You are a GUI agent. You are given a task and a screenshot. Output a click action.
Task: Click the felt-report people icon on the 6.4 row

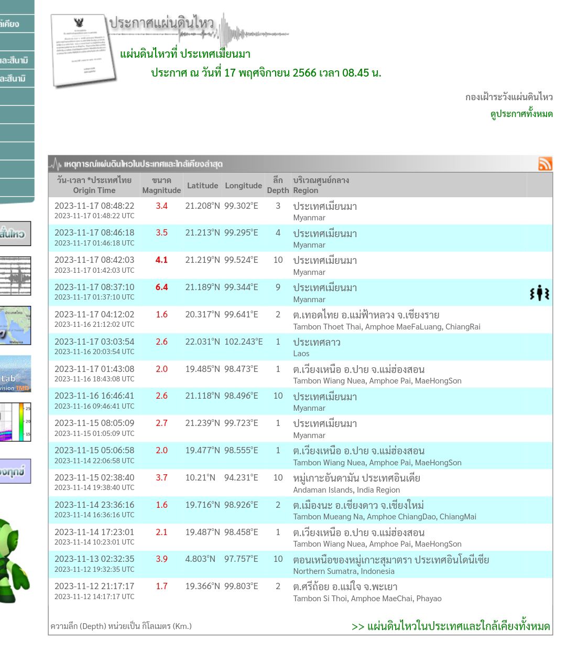click(539, 293)
